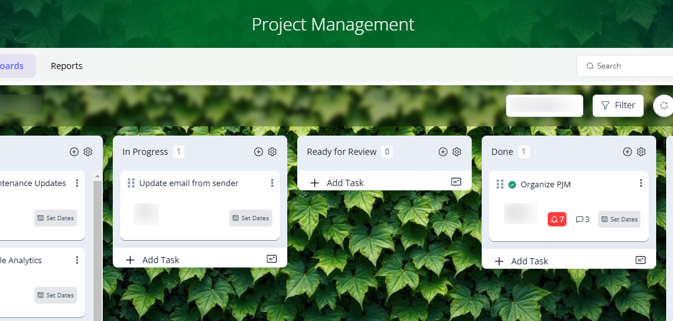Viewport: 673px width, 321px height.
Task: Open comments icon showing 3 on Organize PJM
Action: (583, 220)
